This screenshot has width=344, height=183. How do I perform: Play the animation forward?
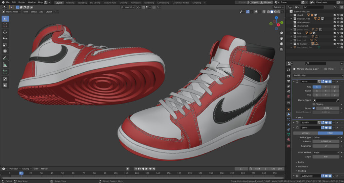pos(146,169)
